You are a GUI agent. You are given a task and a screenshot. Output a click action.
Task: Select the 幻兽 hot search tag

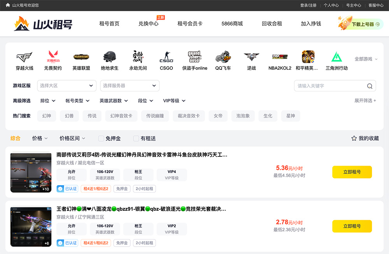(x=69, y=116)
